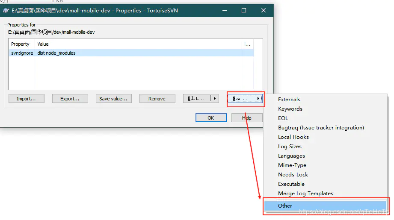394x220 pixels.
Task: Select Executable menu entry
Action: pyautogui.click(x=326, y=184)
